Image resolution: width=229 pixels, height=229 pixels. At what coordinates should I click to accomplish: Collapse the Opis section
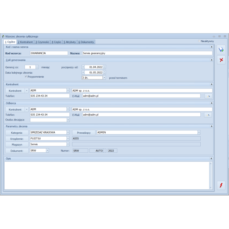tap(212, 158)
